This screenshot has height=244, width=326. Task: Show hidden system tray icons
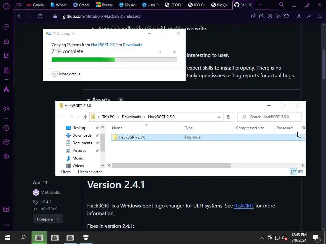[x=262, y=238]
